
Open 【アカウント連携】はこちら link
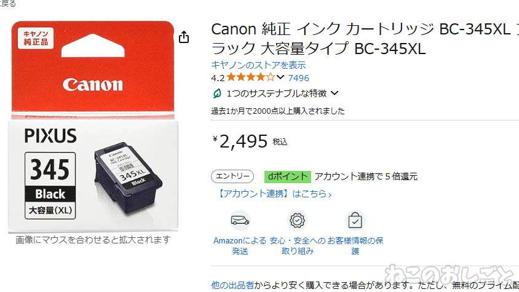pyautogui.click(x=274, y=194)
